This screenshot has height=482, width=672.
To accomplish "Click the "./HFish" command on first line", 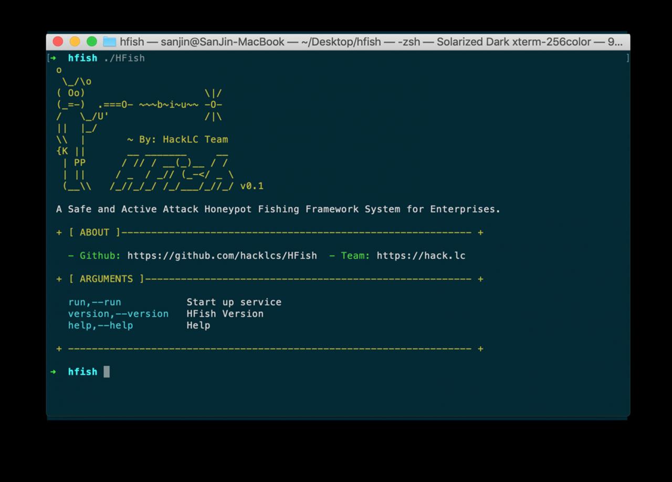I will pos(124,58).
